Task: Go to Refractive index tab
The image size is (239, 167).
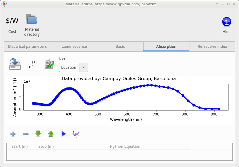Action: (x=212, y=47)
